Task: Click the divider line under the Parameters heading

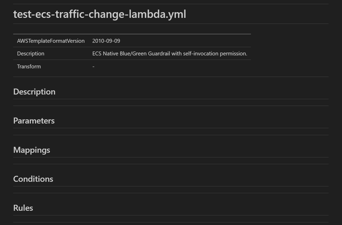Action: coord(171,128)
